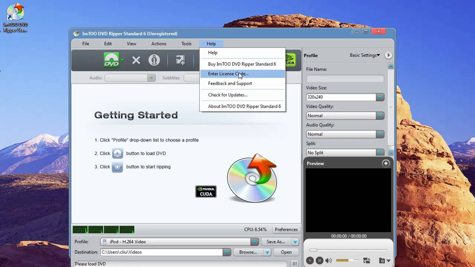Screen dimensions: 475x267
Task: Click the Subtitles dropdown field
Action: (192, 78)
